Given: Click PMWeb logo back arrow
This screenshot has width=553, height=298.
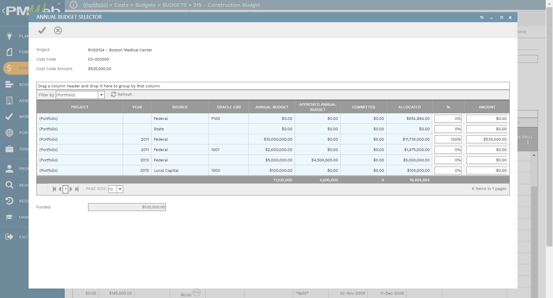Looking at the screenshot, I should (3, 11).
